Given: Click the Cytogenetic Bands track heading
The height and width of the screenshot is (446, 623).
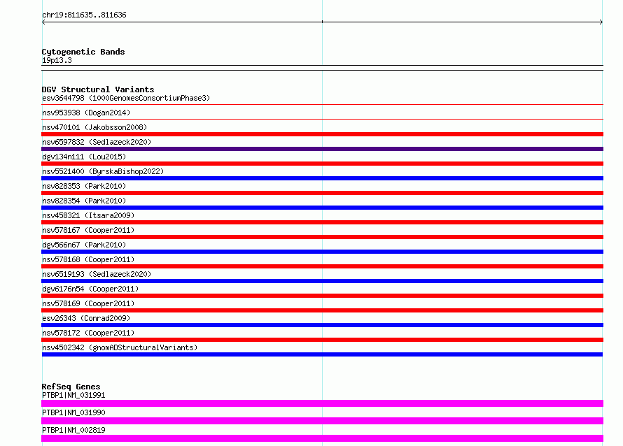Looking at the screenshot, I should coord(83,52).
